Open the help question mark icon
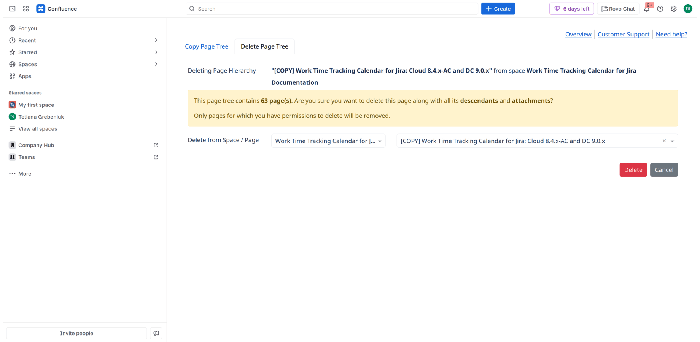Screen dimensions: 700x342 660,9
